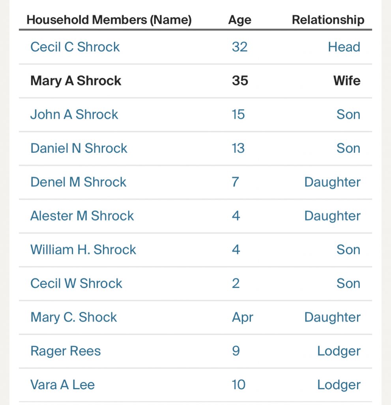Open William H. Shrock's profile link
This screenshot has height=405, width=391.
[83, 250]
